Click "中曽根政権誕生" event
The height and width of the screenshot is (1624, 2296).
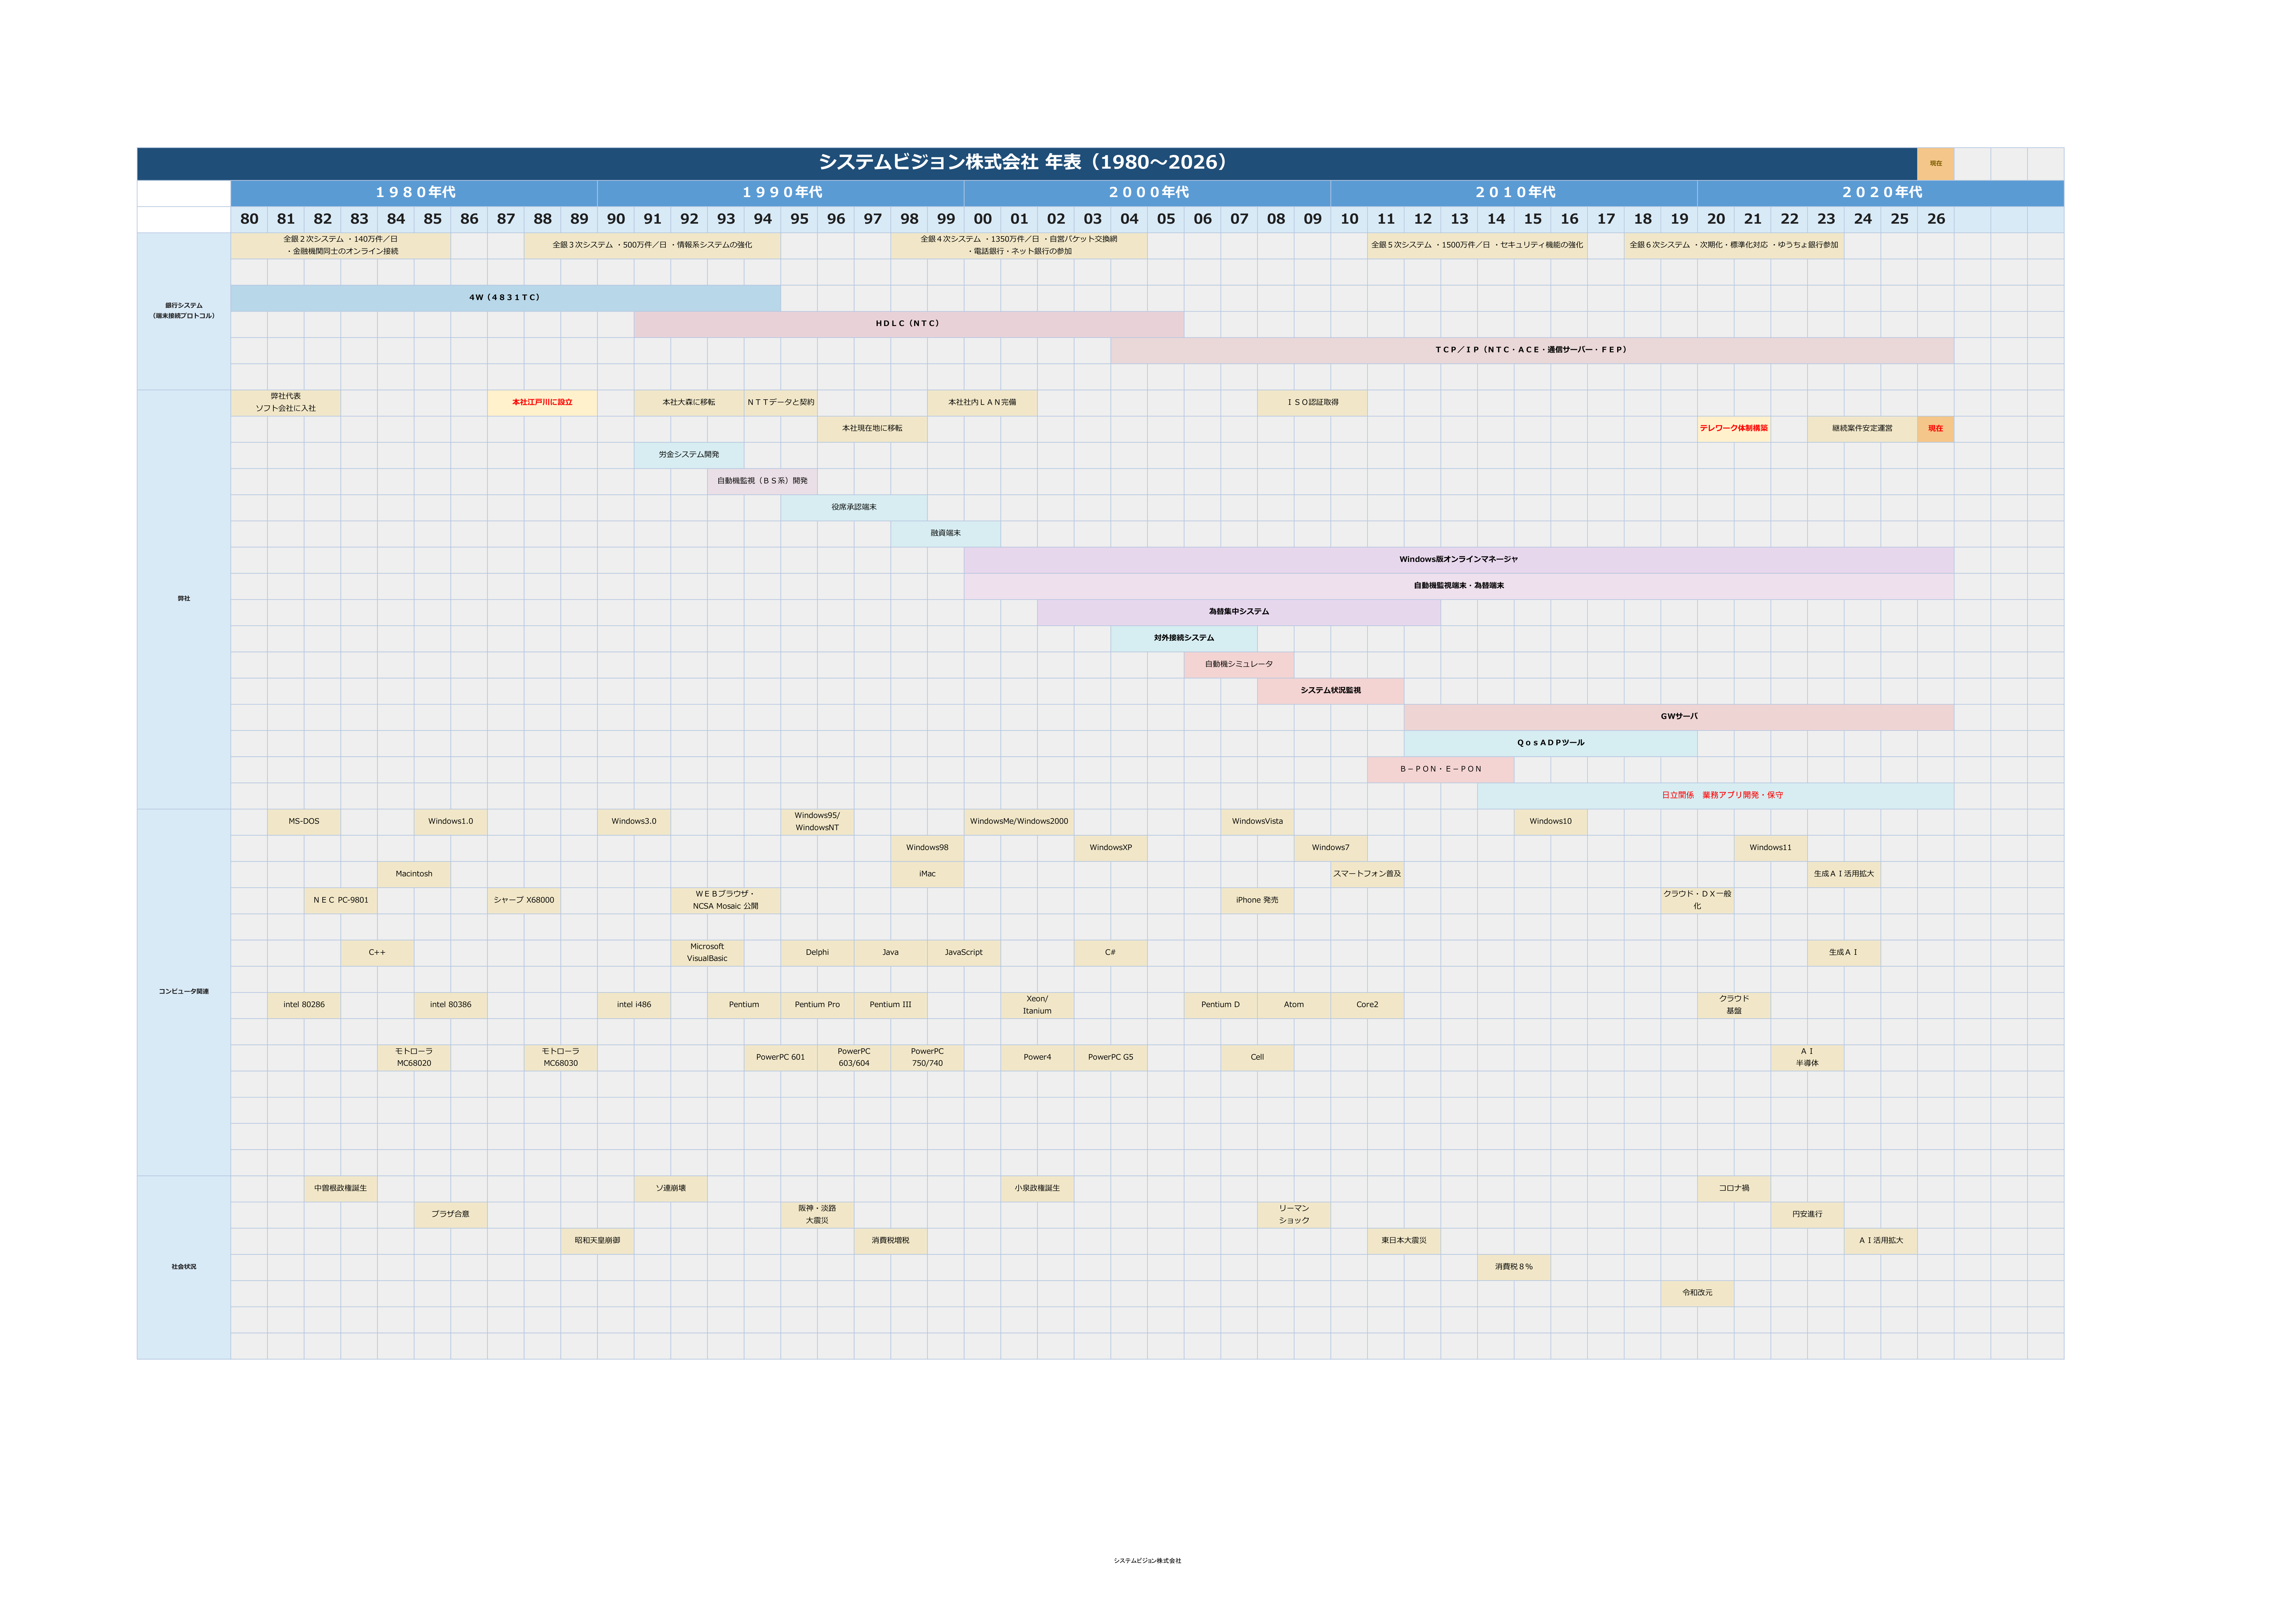pos(341,1189)
